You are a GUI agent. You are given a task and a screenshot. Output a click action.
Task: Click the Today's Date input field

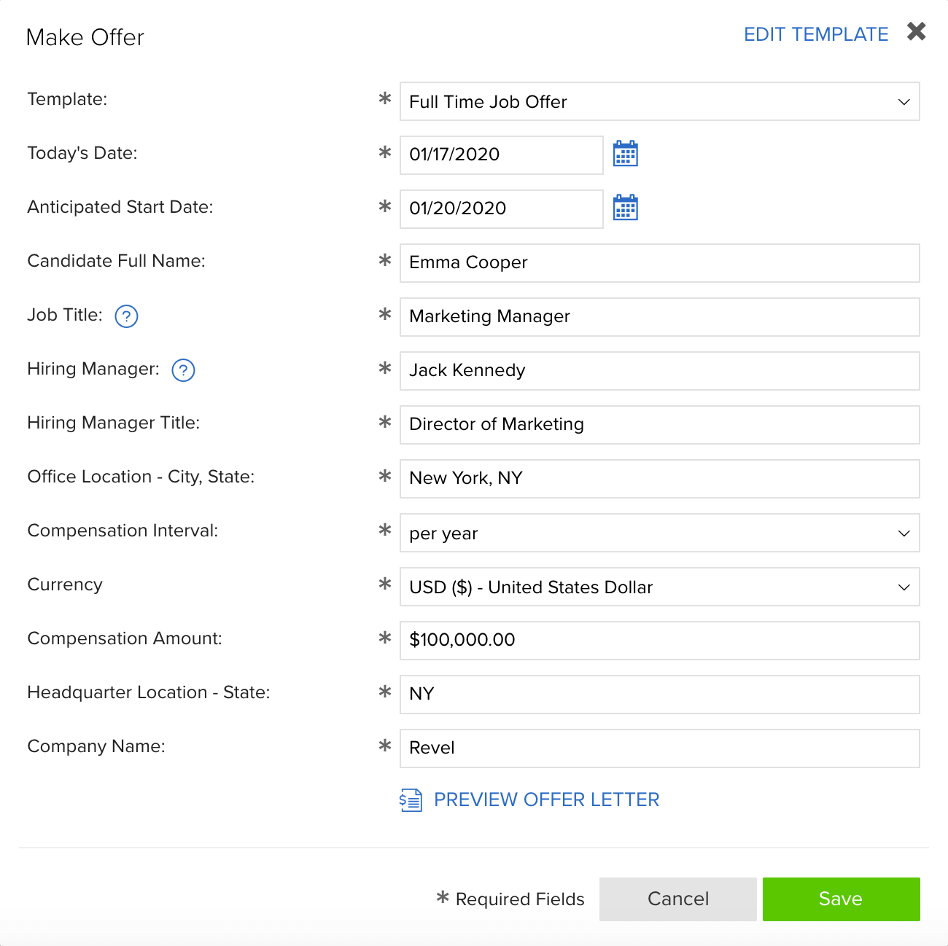coord(502,155)
